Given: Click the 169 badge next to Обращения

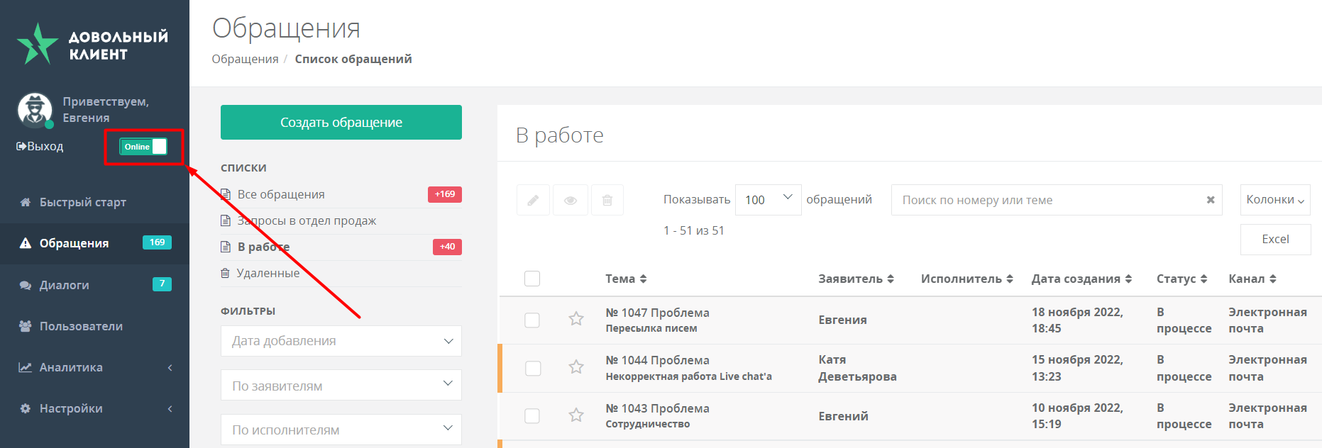Looking at the screenshot, I should 157,242.
